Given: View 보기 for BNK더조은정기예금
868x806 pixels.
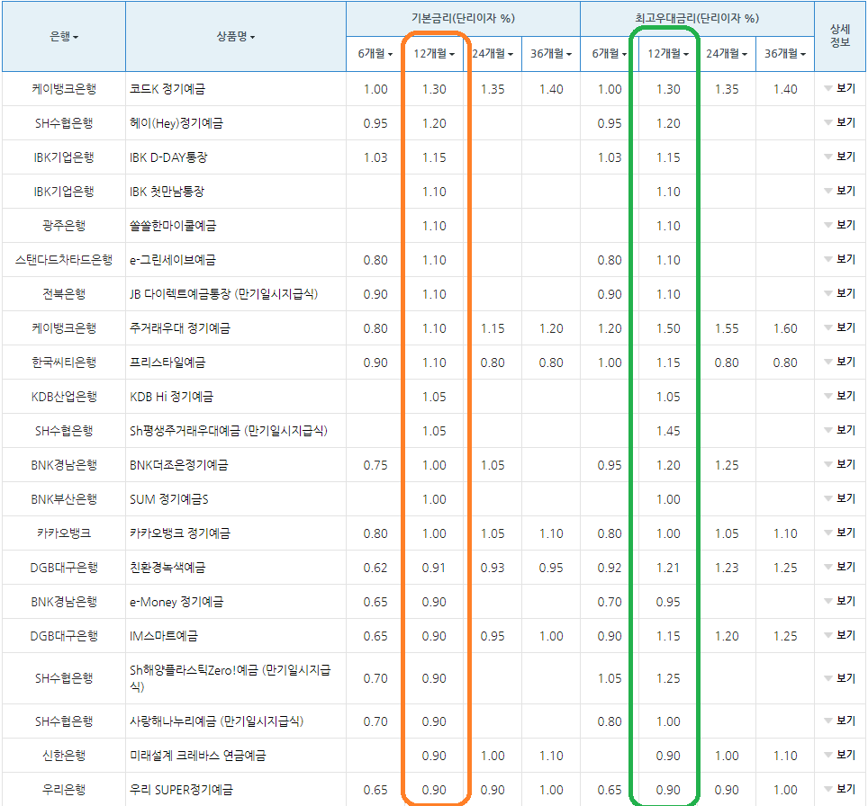Looking at the screenshot, I should 840,465.
